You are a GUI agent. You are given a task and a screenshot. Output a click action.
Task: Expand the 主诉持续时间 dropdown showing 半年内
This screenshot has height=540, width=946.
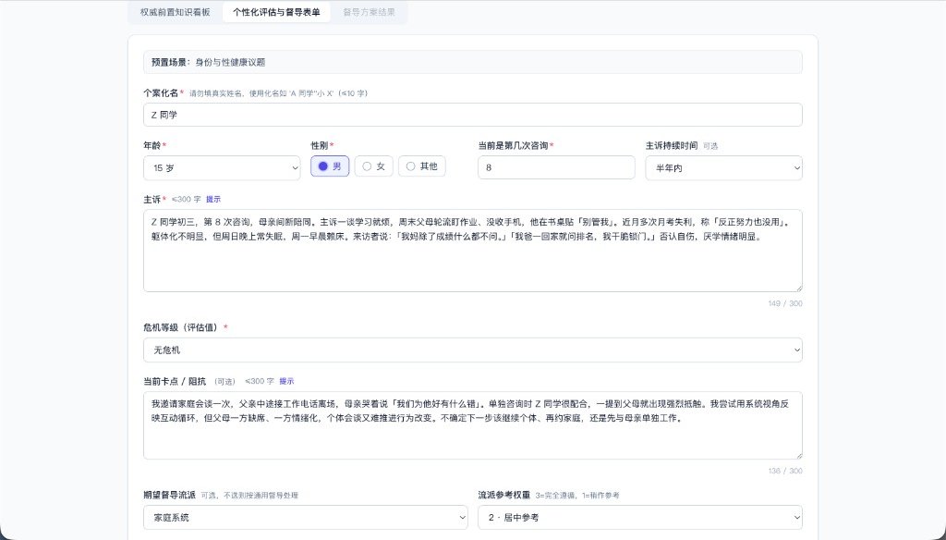click(723, 168)
